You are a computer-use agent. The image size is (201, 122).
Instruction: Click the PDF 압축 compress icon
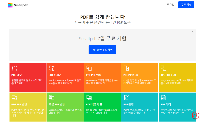coord(14,68)
